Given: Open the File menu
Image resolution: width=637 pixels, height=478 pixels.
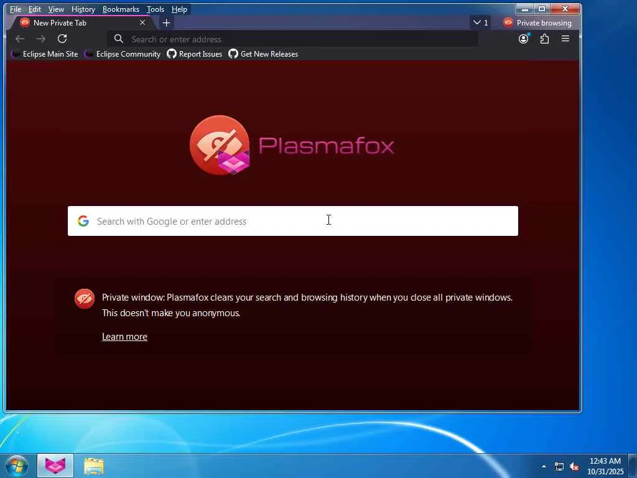Looking at the screenshot, I should 16,9.
